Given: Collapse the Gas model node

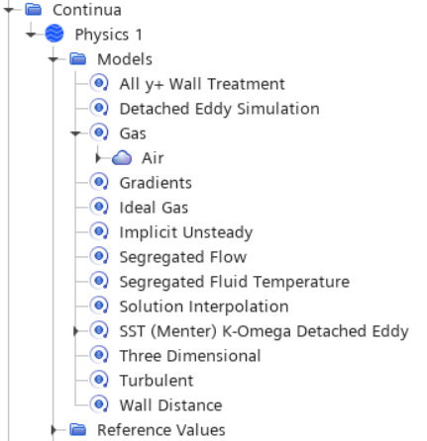Looking at the screenshot, I should pyautogui.click(x=75, y=133).
